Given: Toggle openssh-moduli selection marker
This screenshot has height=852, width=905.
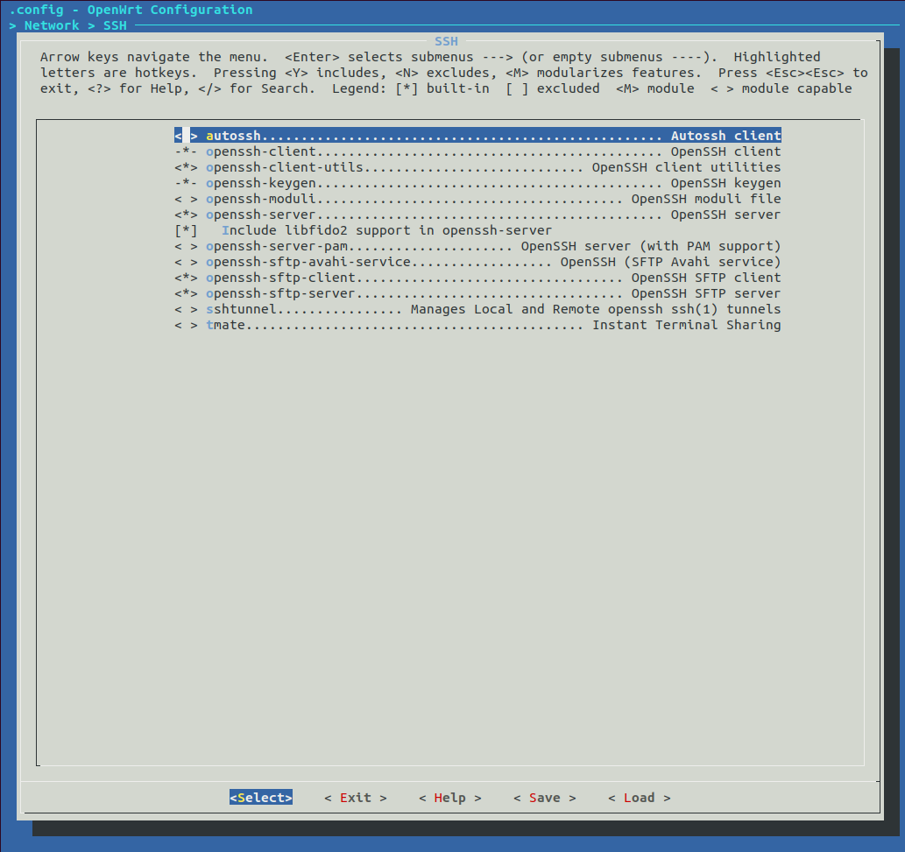Looking at the screenshot, I should click(186, 199).
